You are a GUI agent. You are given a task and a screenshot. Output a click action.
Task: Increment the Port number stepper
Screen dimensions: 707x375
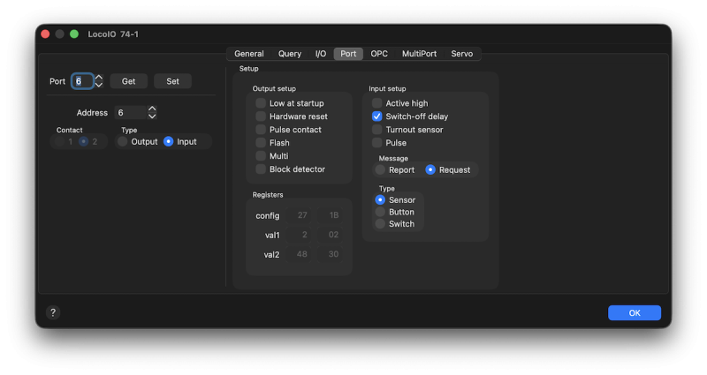(99, 78)
